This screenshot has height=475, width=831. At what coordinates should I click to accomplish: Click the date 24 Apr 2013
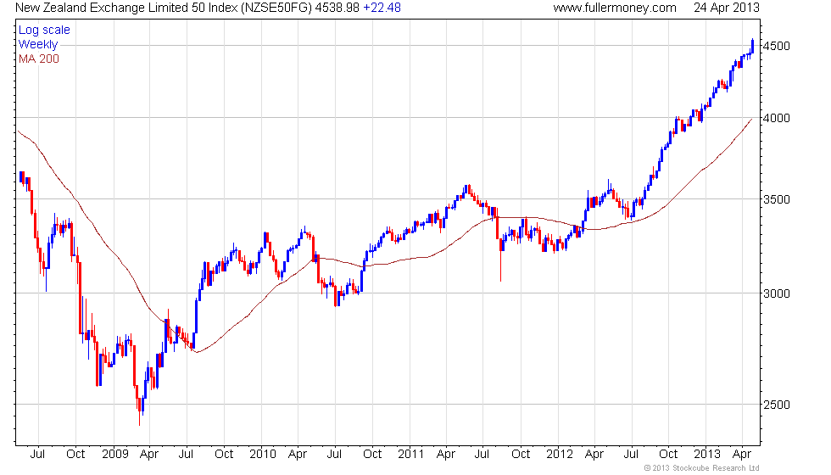pos(727,8)
